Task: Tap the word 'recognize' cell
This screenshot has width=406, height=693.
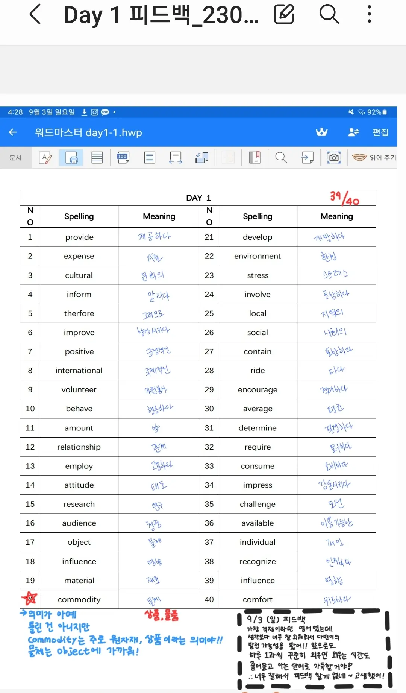Action: point(258,561)
